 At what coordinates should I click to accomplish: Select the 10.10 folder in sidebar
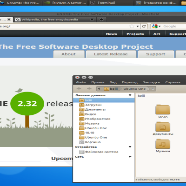click(x=104, y=133)
